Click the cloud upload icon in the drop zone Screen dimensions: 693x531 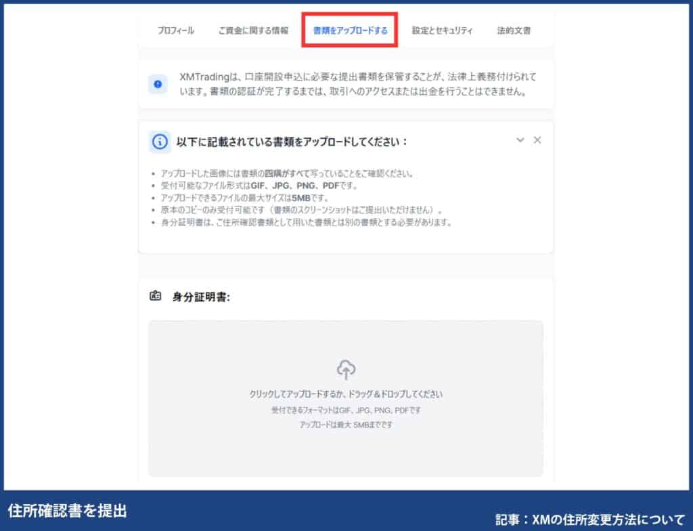point(346,370)
